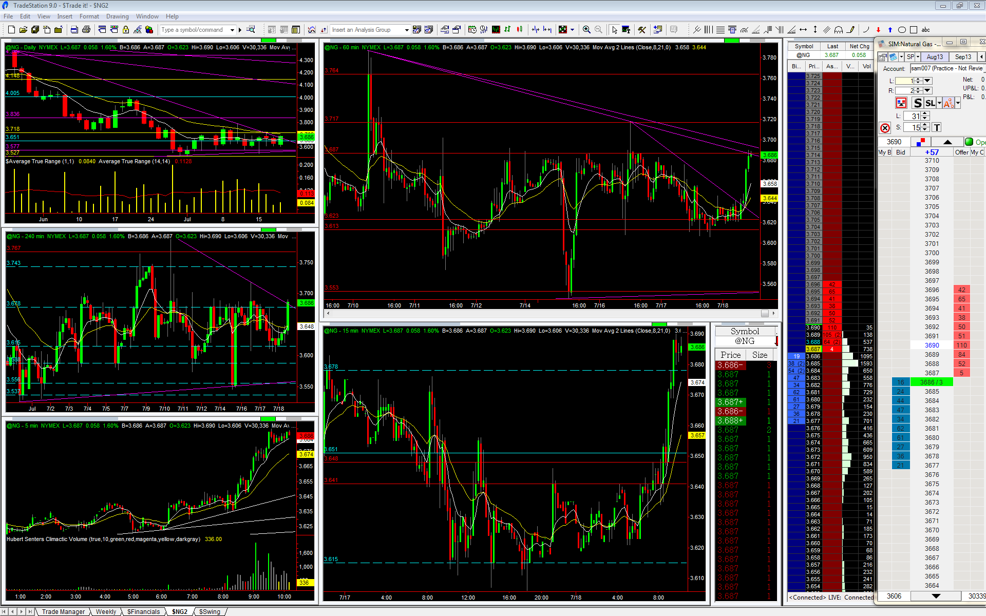The height and width of the screenshot is (616, 986).
Task: Expand the dropdown next to SL
Action: pos(939,103)
